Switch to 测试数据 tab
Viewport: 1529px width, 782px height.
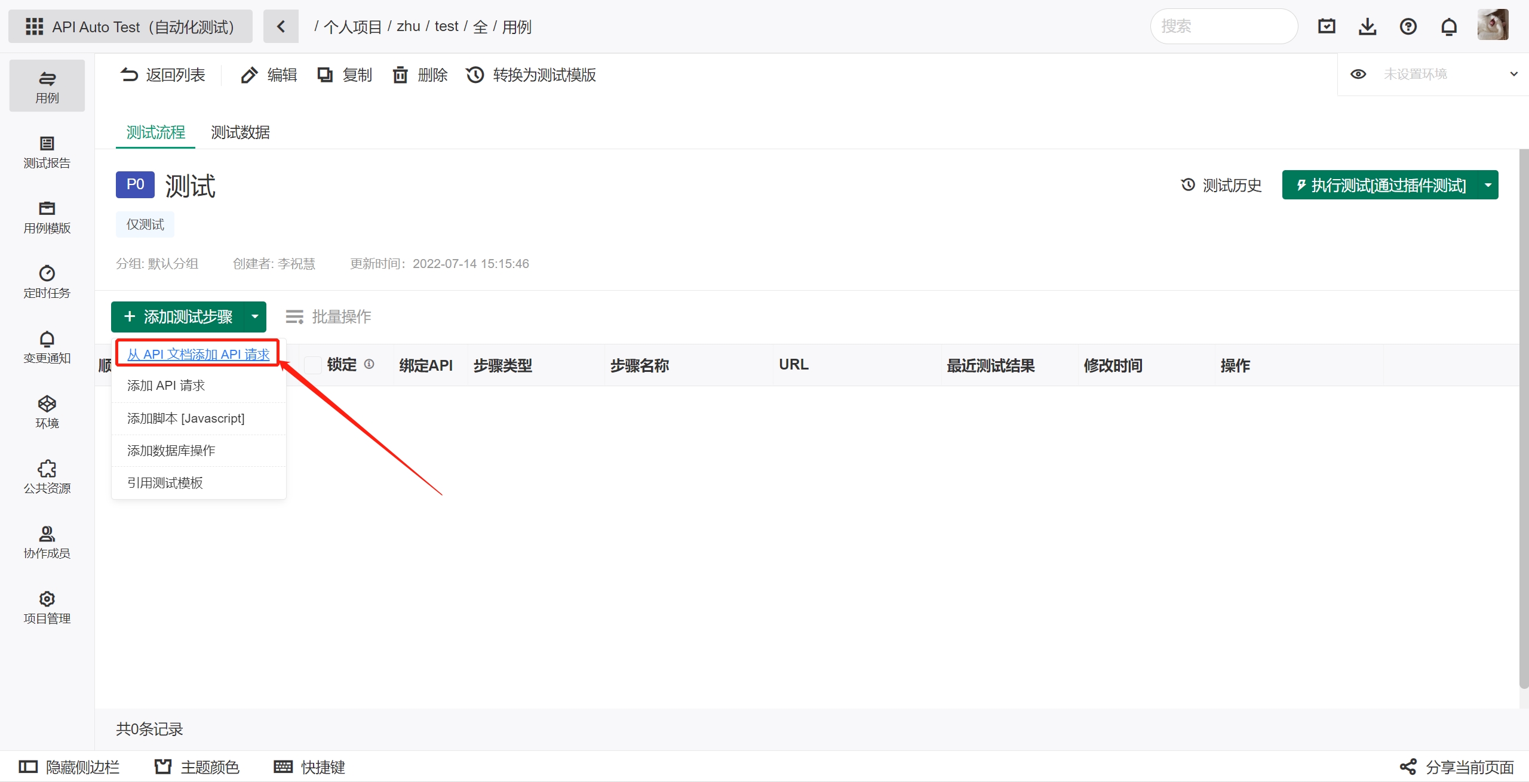click(241, 132)
